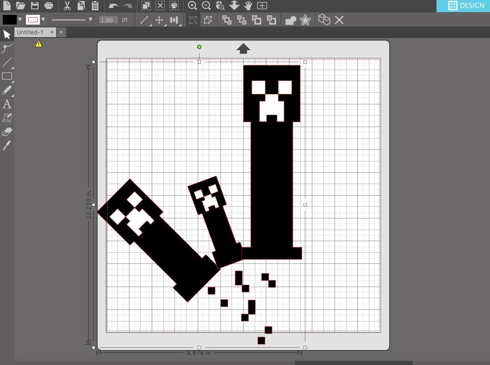Choose the Text tool
The width and height of the screenshot is (490, 365).
point(7,104)
